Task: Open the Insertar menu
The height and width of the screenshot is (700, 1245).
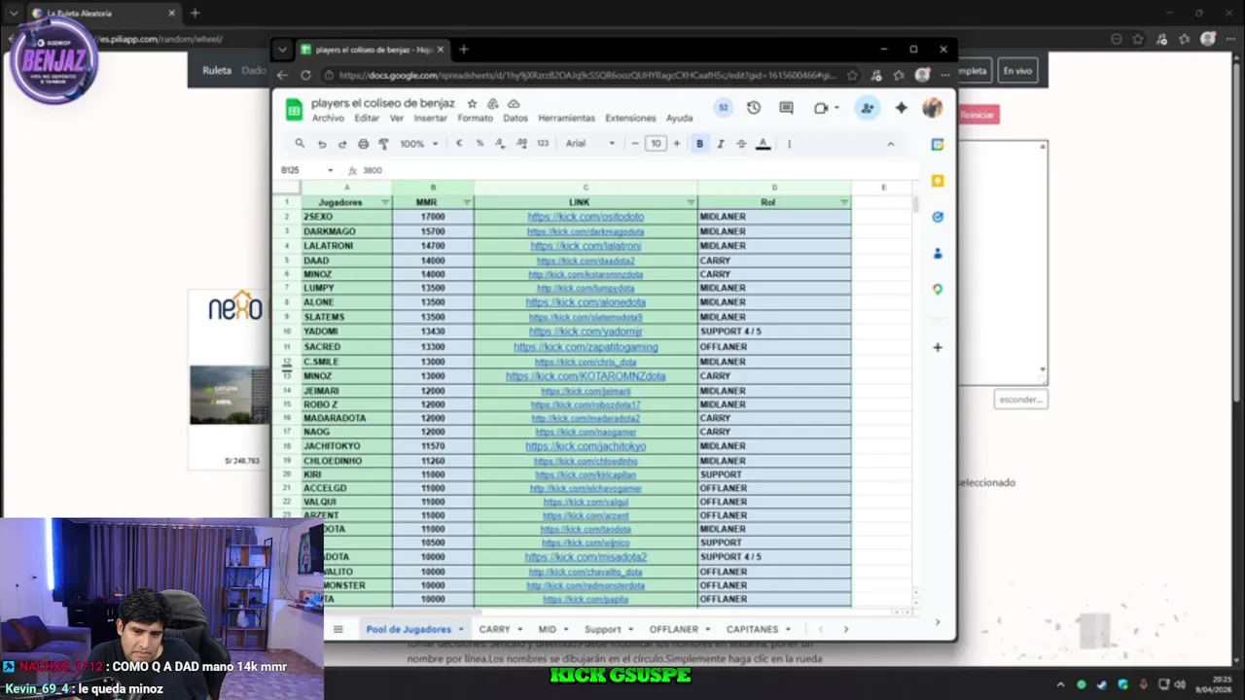Action: pyautogui.click(x=430, y=118)
